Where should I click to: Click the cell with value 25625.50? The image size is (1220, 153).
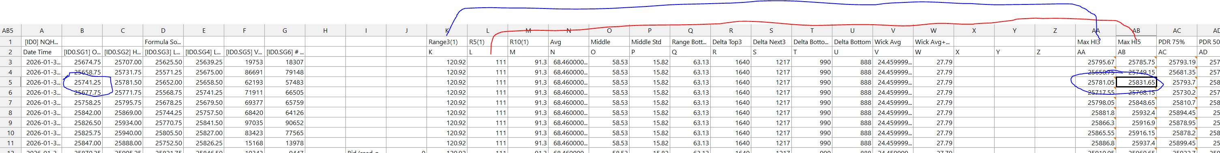click(163, 62)
